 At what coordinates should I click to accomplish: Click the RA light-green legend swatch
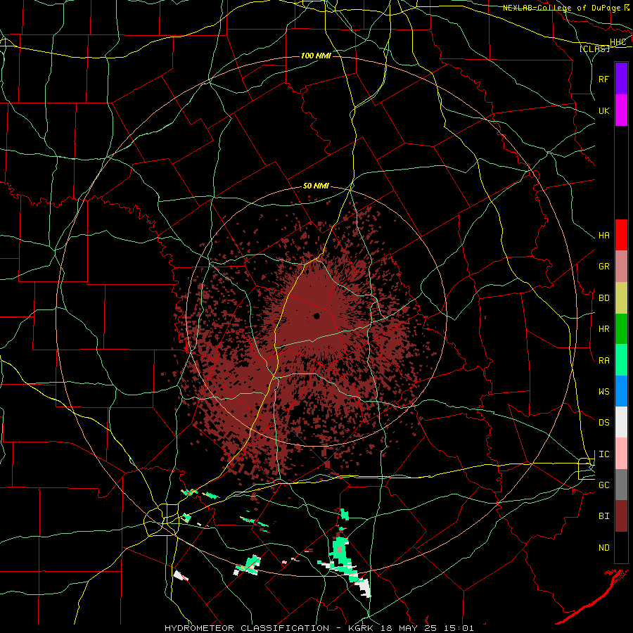pos(621,360)
